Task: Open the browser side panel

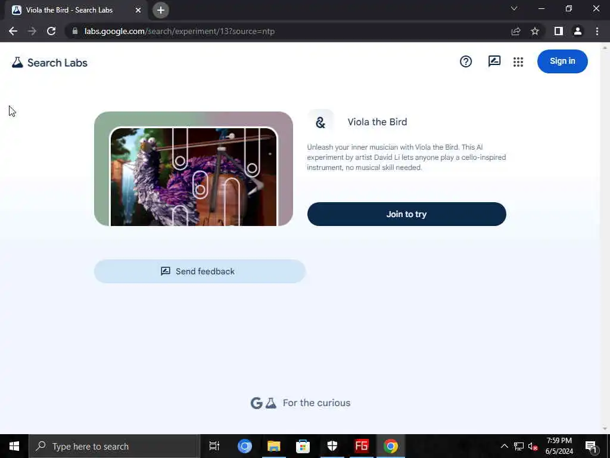Action: click(559, 31)
